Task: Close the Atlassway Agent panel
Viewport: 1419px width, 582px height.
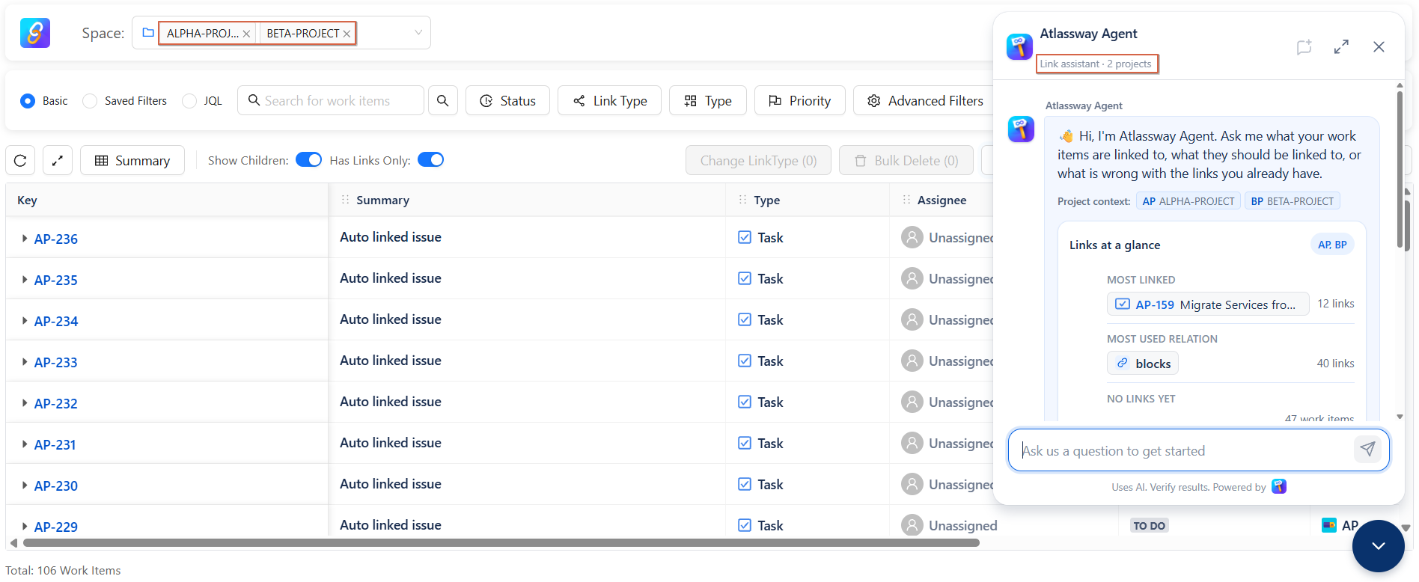Action: point(1379,47)
